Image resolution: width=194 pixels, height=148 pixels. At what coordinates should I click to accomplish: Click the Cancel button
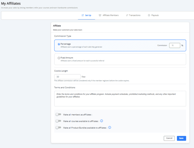click(x=169, y=138)
